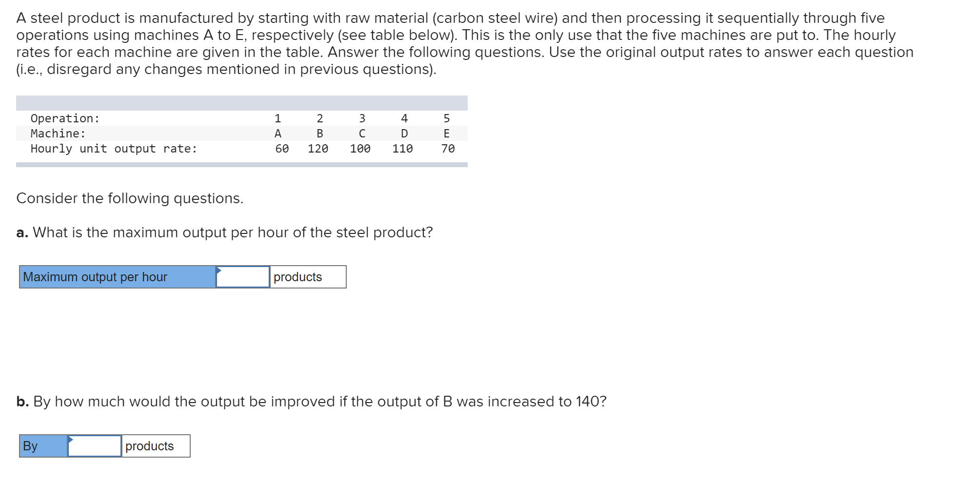Click the Machine row in the table
Image resolution: width=969 pixels, height=482 pixels.
tap(57, 133)
